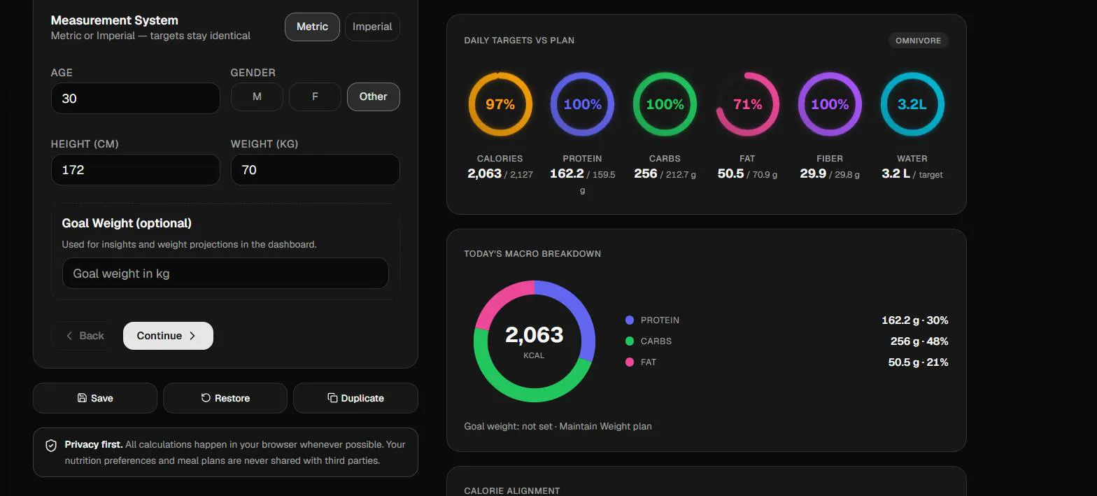
Task: Click the 2,063 kcal macro donut chart
Action: pos(535,341)
